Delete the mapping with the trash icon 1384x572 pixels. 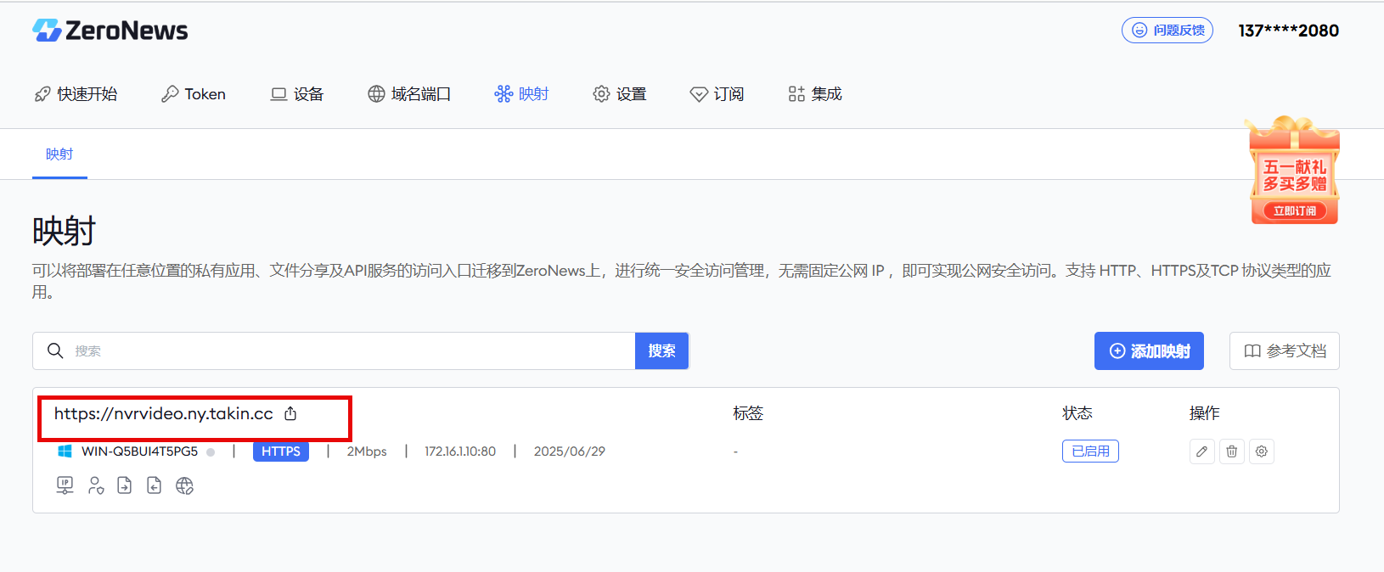1231,451
